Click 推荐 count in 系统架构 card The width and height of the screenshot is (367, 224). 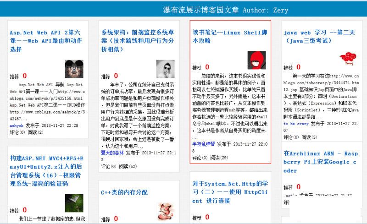[x=116, y=76]
